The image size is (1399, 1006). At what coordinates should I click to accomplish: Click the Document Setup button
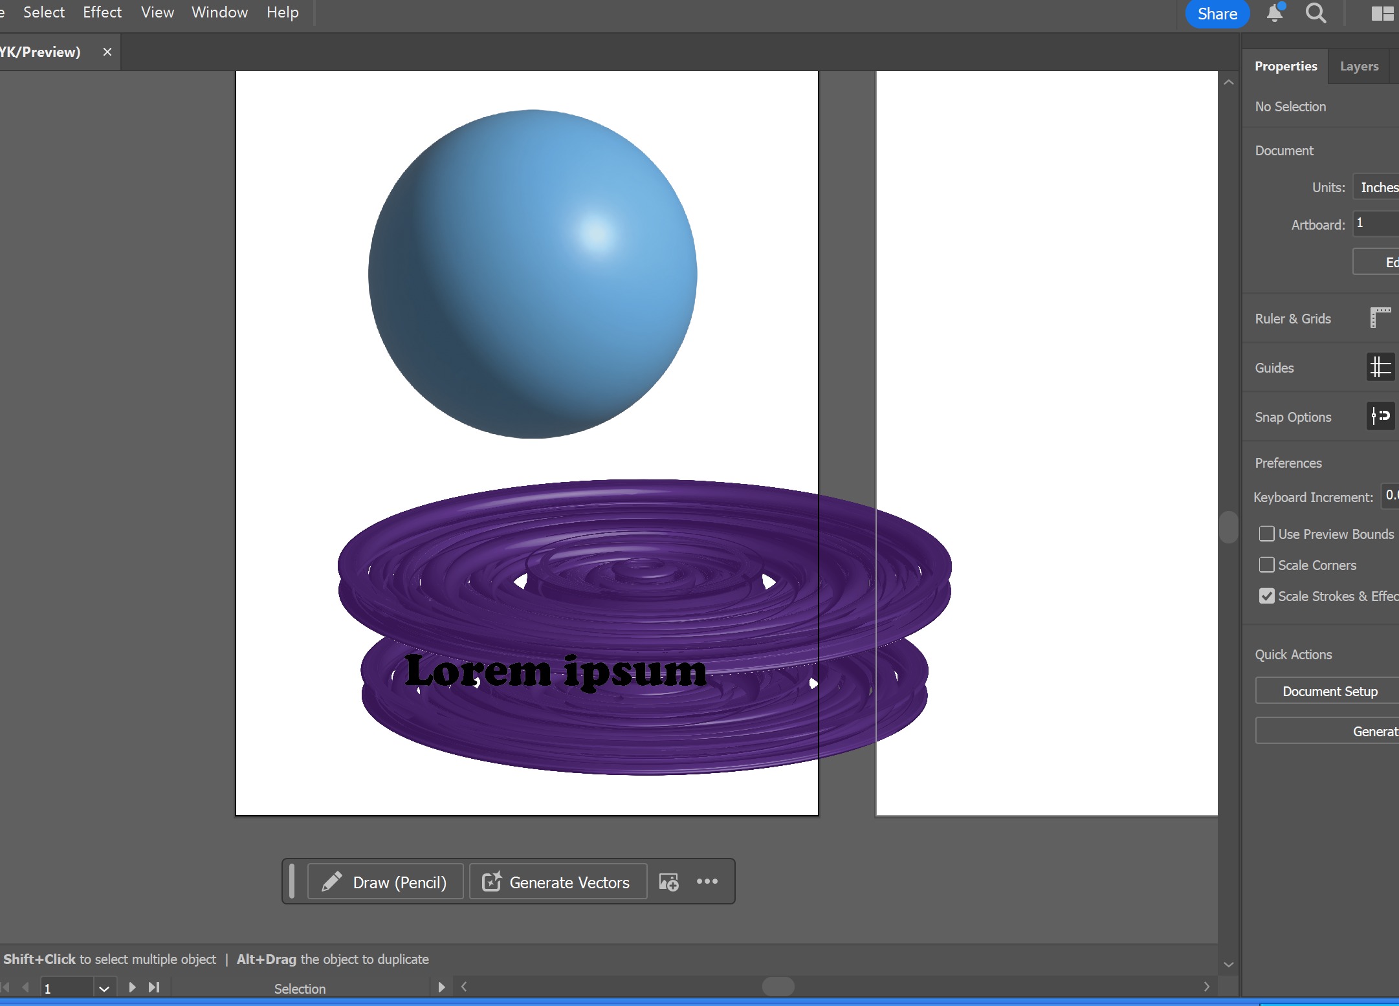coord(1330,691)
